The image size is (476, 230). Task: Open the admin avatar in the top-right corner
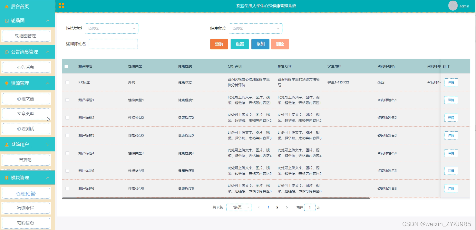[452, 5]
